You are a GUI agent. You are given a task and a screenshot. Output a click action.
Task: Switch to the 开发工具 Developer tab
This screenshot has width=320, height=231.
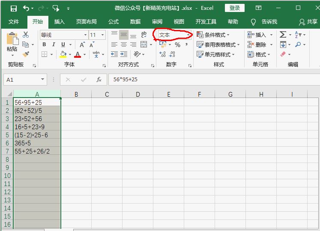[x=206, y=22]
